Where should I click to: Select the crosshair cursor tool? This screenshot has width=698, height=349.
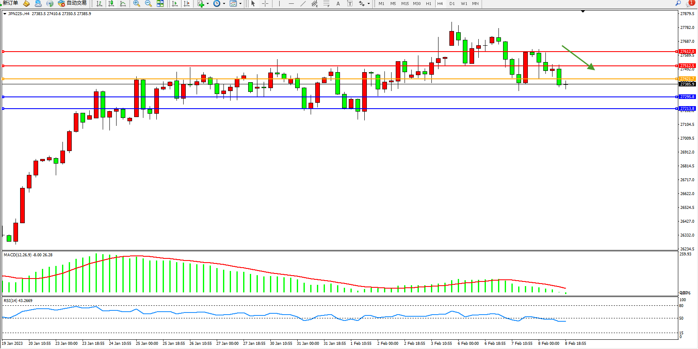[x=265, y=4]
